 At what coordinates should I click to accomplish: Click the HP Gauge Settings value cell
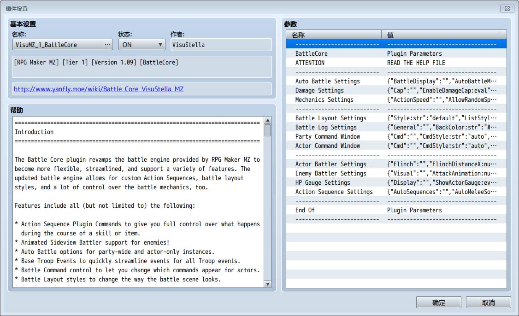(x=442, y=183)
